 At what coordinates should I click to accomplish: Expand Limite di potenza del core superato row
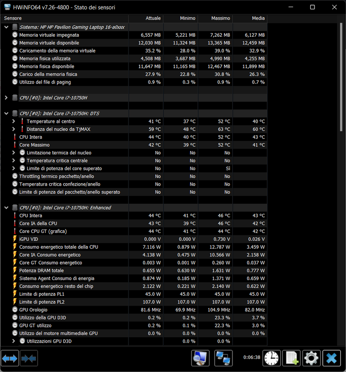pos(14,168)
